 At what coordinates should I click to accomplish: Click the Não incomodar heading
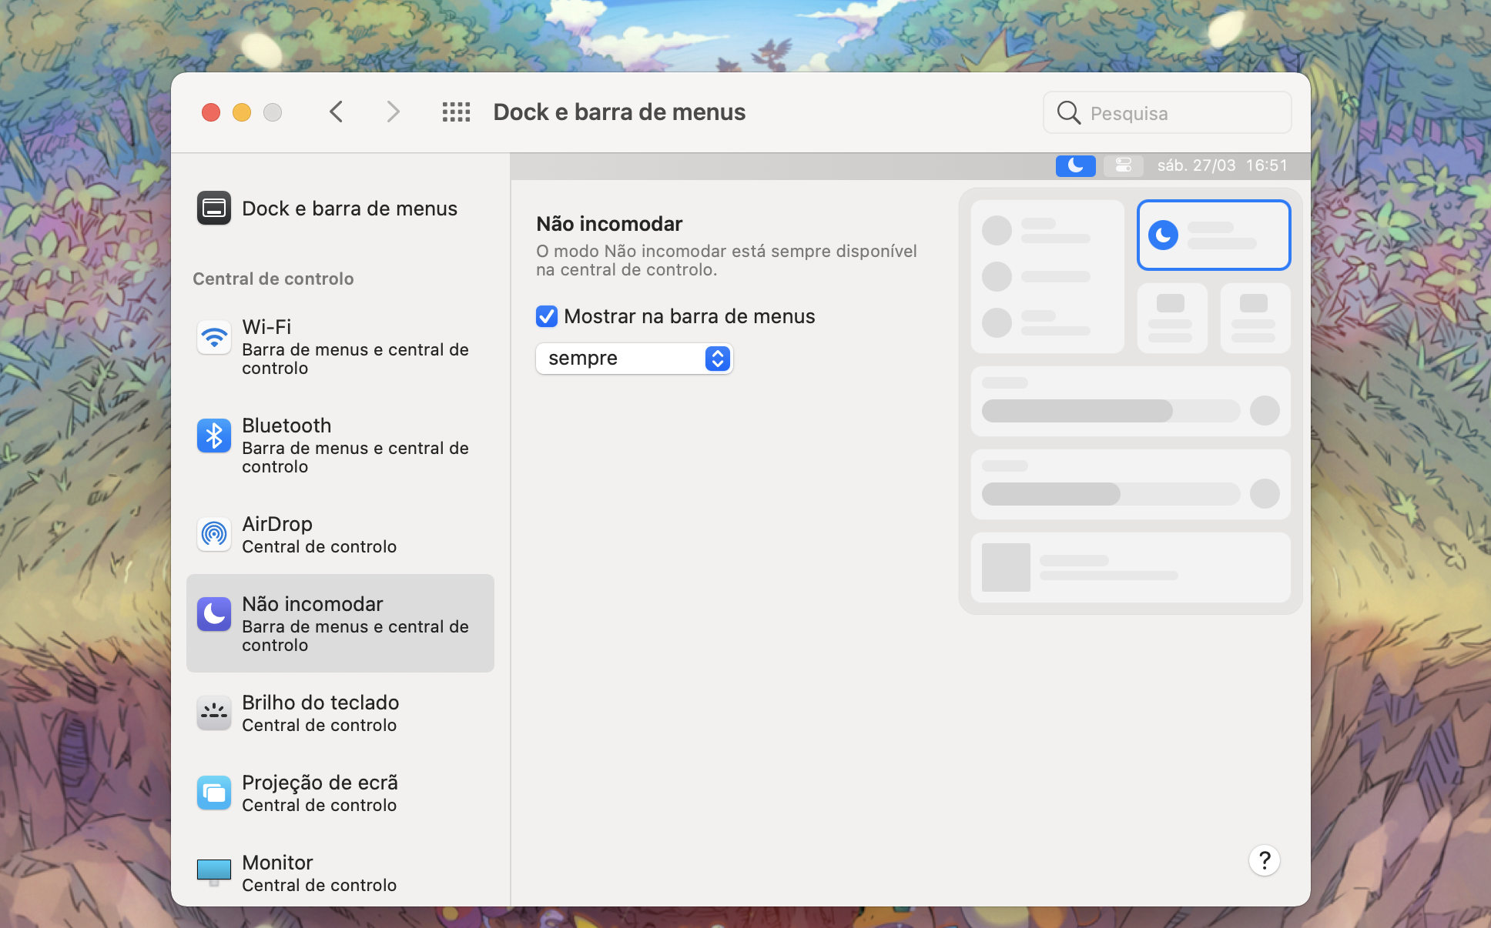click(x=609, y=224)
